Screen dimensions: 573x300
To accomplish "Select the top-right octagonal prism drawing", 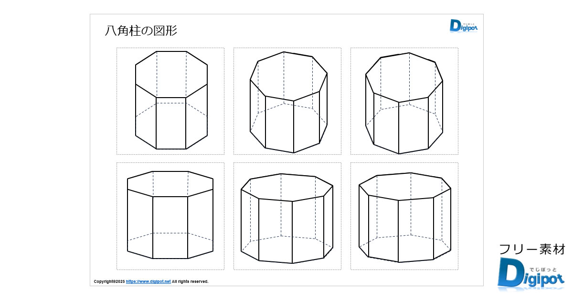I will (404, 103).
